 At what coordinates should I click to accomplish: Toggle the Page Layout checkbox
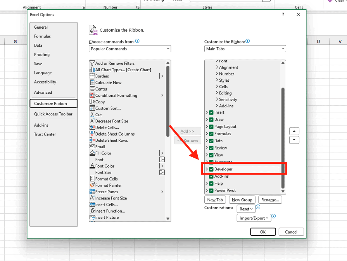[211, 127]
